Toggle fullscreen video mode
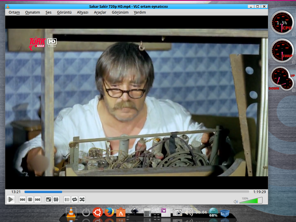296x222 pixels. [x=49, y=199]
